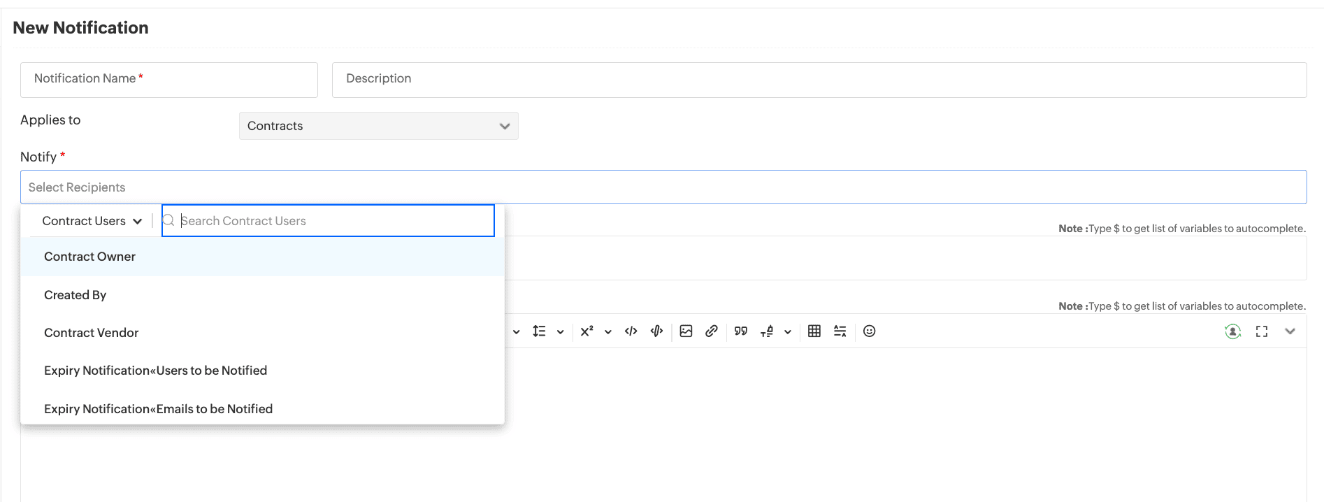This screenshot has height=502, width=1324.
Task: Collapse the editor toolbar with far-right chevron
Action: pyautogui.click(x=1290, y=331)
